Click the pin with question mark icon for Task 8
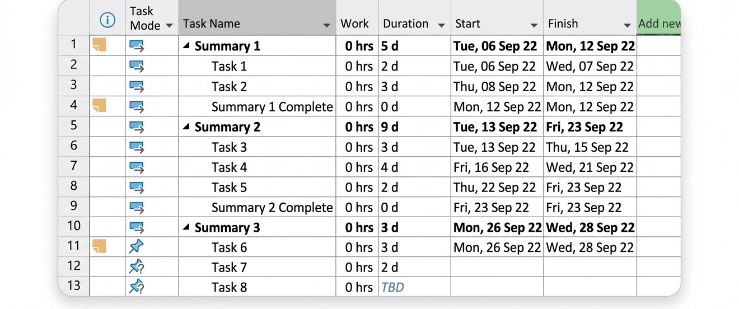Screen dimensions: 739x309 137,287
